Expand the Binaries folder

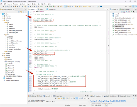[3, 16]
